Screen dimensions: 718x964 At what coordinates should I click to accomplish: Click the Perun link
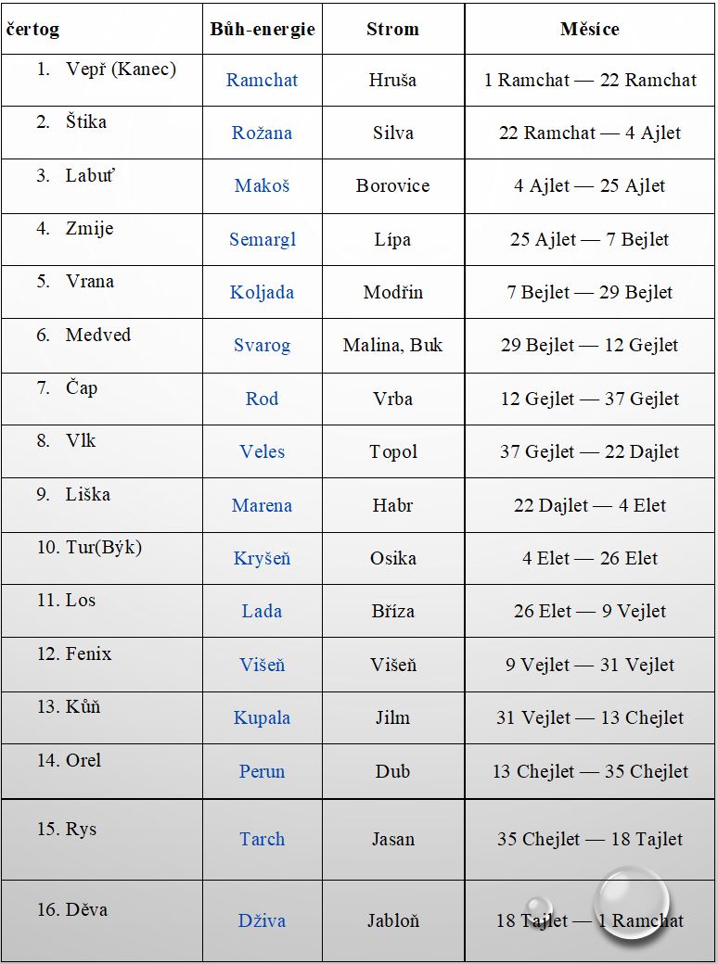[262, 771]
